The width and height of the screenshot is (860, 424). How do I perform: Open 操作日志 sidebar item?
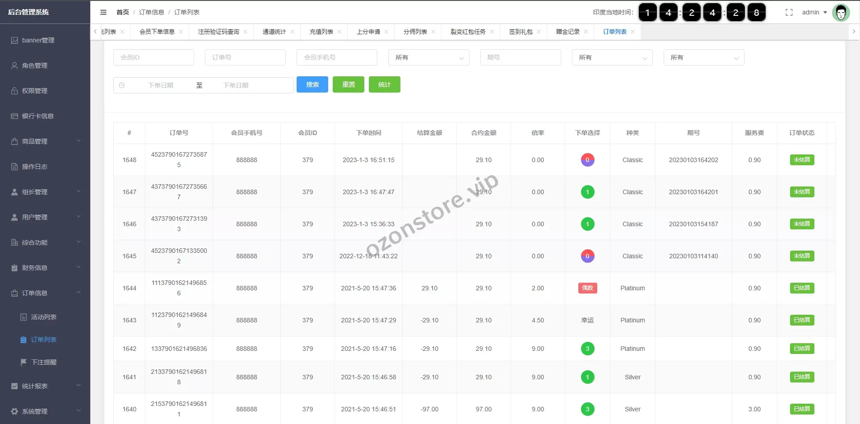[x=35, y=167]
